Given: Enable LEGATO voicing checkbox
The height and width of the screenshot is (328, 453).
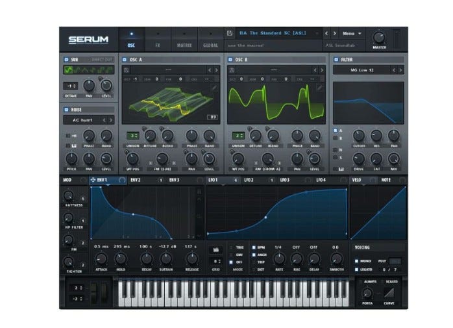Looking at the screenshot, I should coord(356,270).
